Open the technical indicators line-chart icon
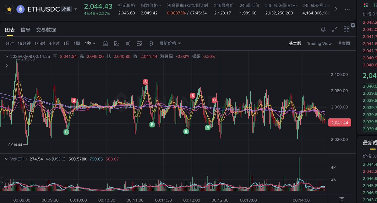The width and height of the screenshot is (377, 203). (117, 43)
